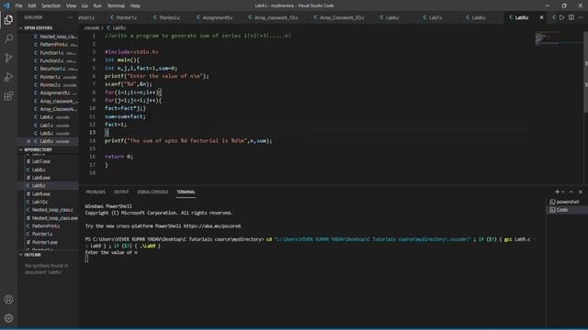This screenshot has width=588, height=330.
Task: Switch to the Array_Classwork_2D.c tab
Action: point(341,17)
